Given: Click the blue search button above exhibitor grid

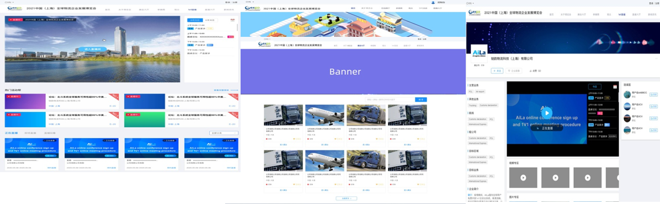Looking at the screenshot, I should point(421,100).
